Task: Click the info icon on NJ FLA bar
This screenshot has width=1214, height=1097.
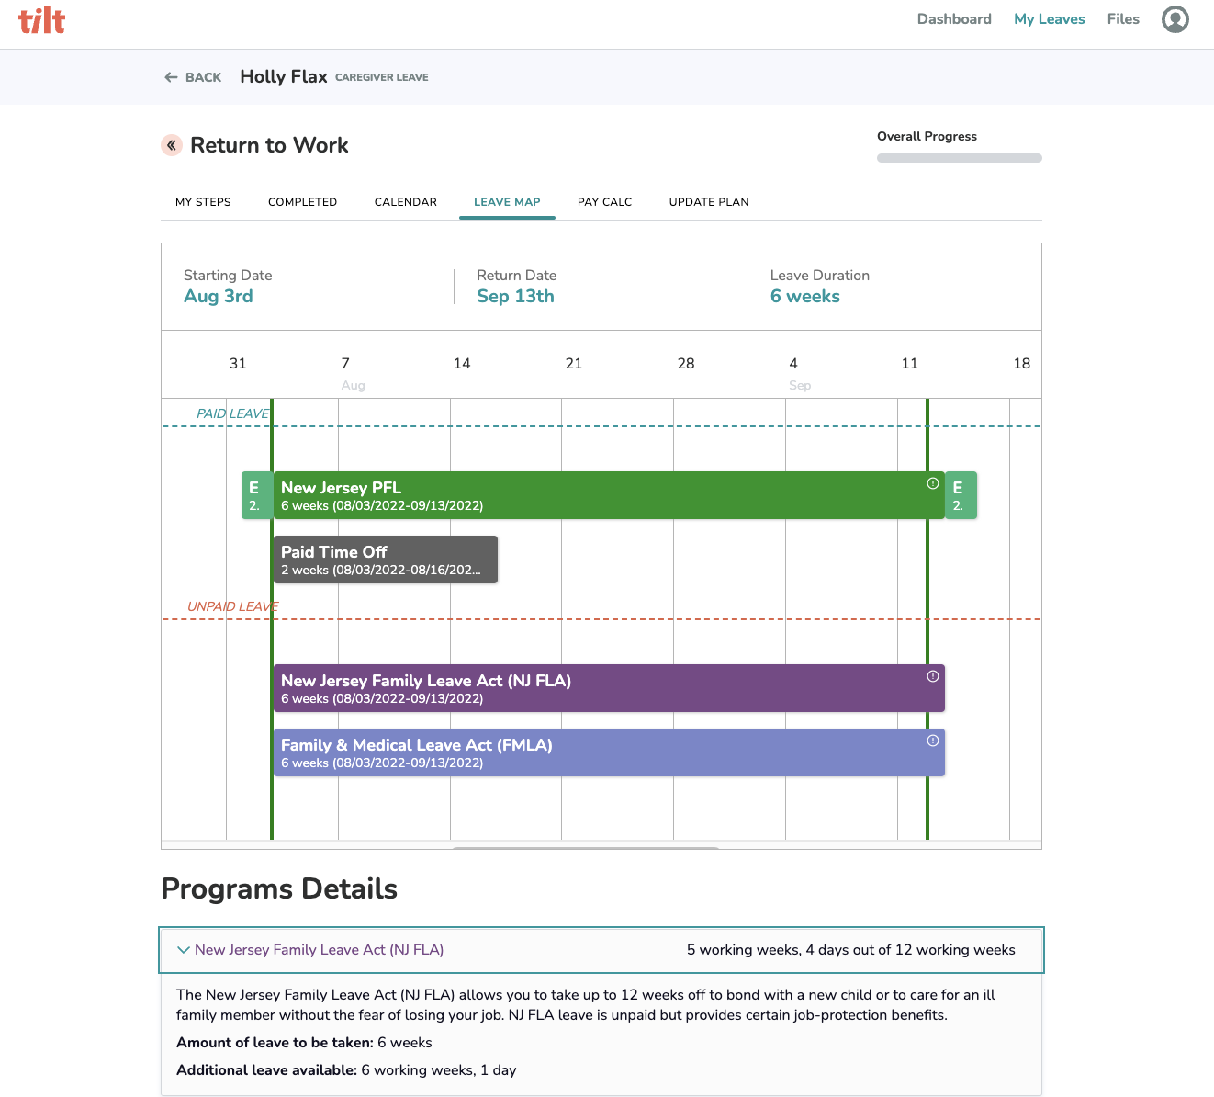Action: [x=933, y=675]
